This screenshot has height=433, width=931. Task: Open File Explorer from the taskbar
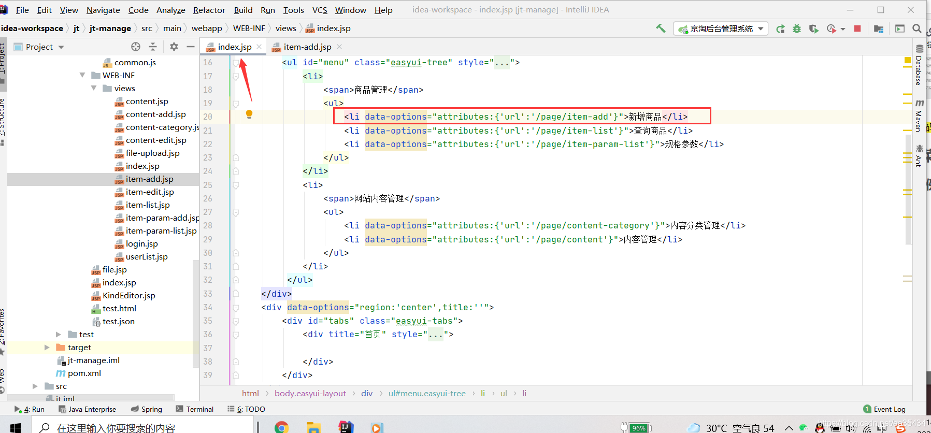(x=313, y=427)
